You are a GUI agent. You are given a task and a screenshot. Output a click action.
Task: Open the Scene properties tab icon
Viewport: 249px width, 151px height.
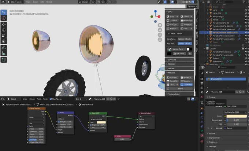click(x=202, y=92)
